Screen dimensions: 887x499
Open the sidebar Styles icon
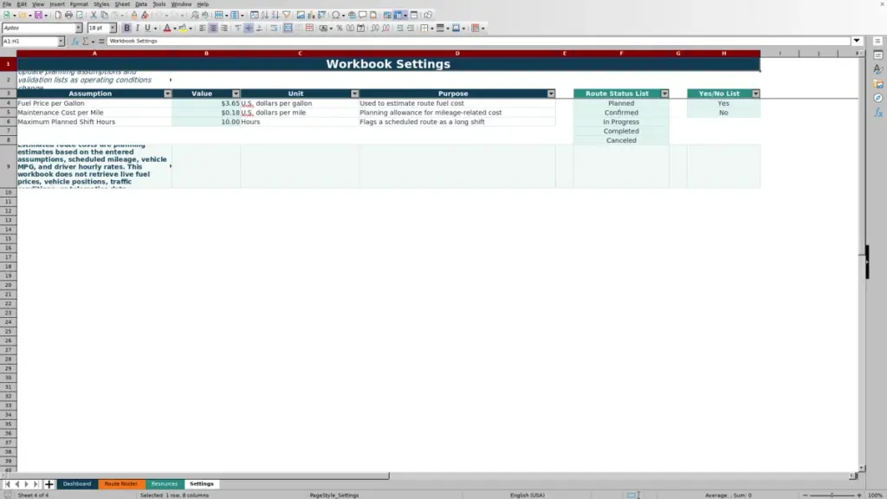pos(878,69)
